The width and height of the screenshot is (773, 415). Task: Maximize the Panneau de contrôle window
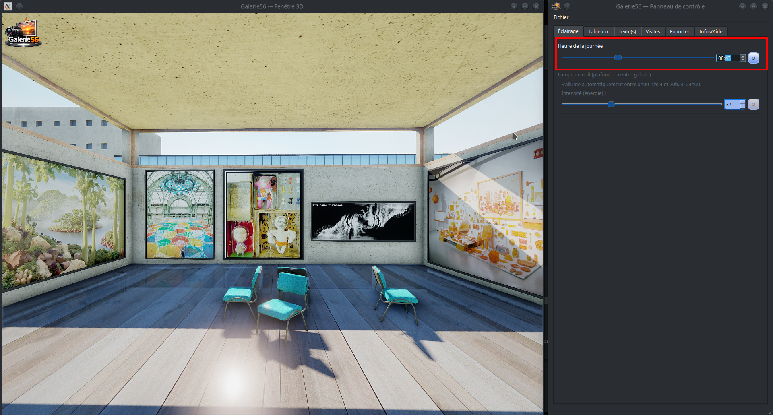coord(754,6)
